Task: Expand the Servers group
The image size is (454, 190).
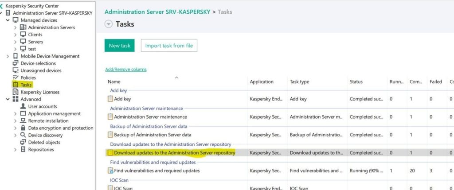Action: (16, 42)
